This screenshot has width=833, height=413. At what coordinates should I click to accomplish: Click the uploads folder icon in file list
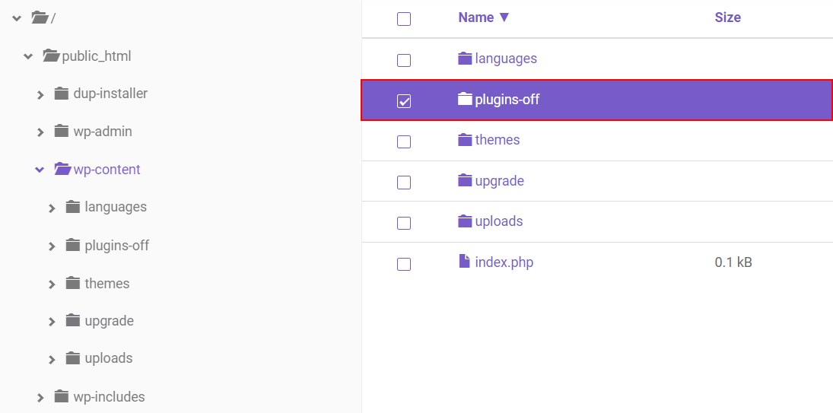[x=465, y=221]
